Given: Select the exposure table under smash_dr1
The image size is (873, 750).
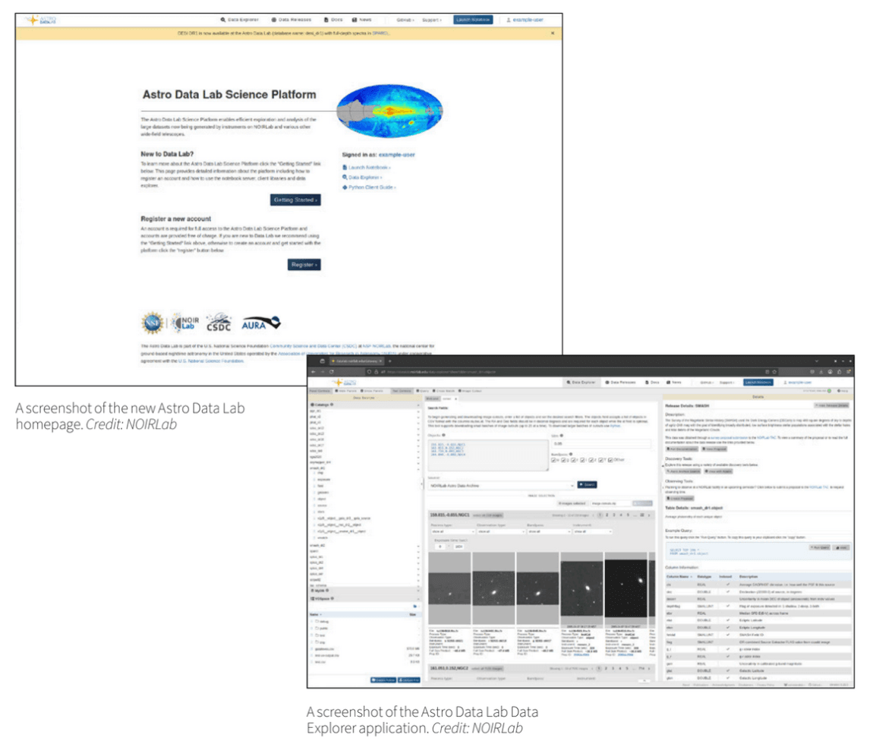Looking at the screenshot, I should 323,480.
